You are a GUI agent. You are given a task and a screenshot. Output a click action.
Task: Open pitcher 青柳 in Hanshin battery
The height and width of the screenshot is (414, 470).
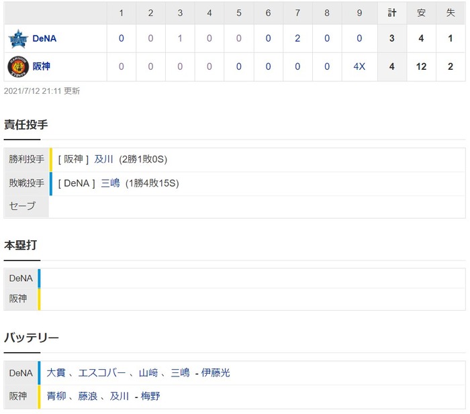[x=56, y=397]
